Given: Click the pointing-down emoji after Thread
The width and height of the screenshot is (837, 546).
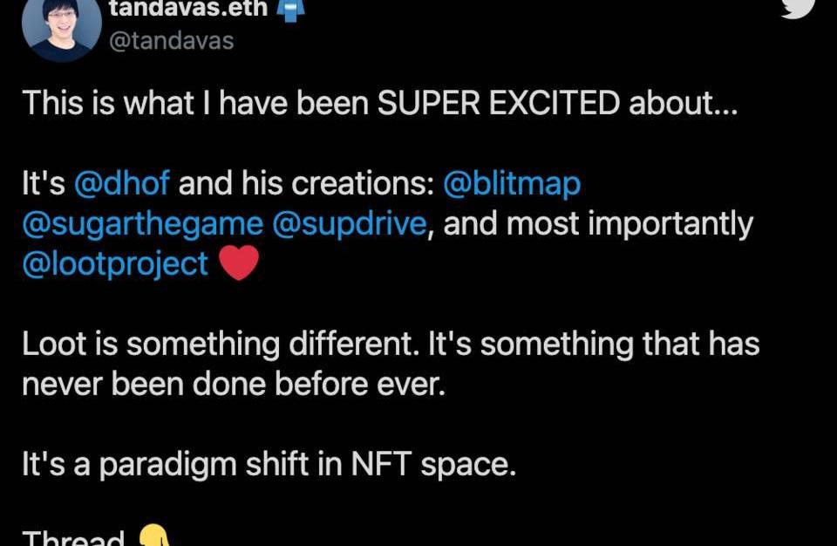Looking at the screenshot, I should (152, 536).
